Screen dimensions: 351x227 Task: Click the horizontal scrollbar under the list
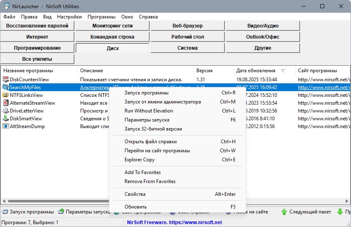pos(53,202)
